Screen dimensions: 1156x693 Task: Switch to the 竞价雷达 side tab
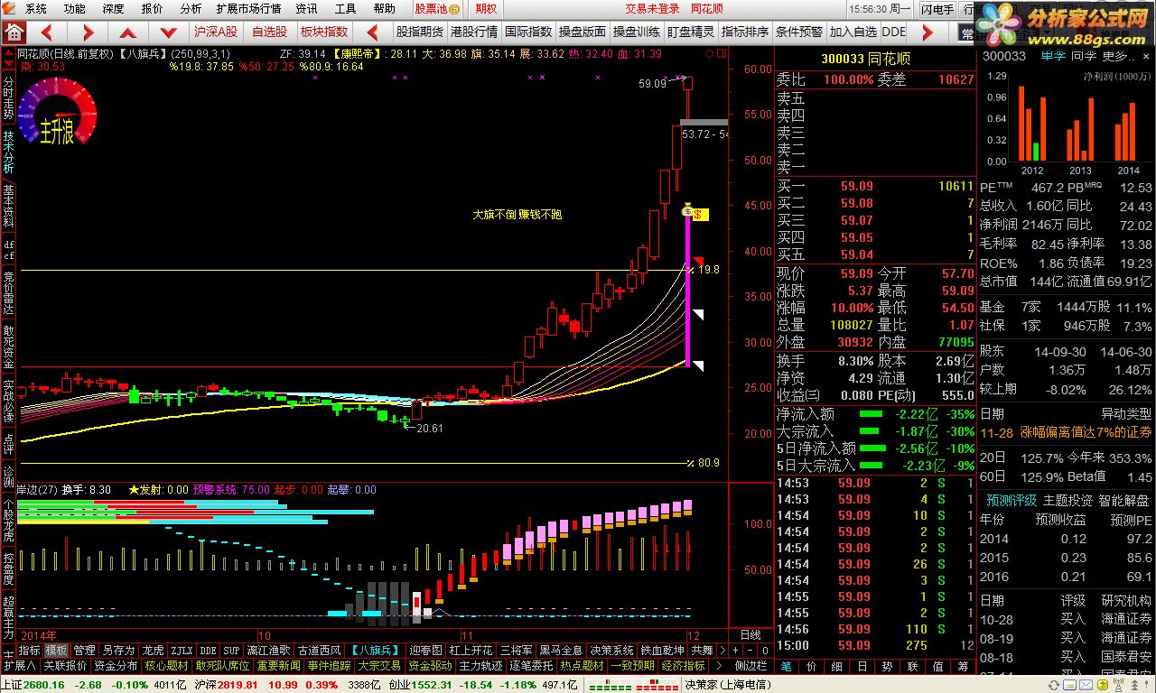(8, 291)
